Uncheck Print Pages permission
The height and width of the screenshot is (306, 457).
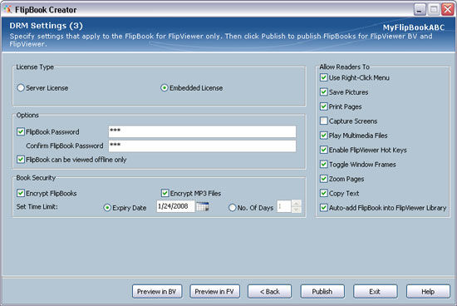coord(323,106)
